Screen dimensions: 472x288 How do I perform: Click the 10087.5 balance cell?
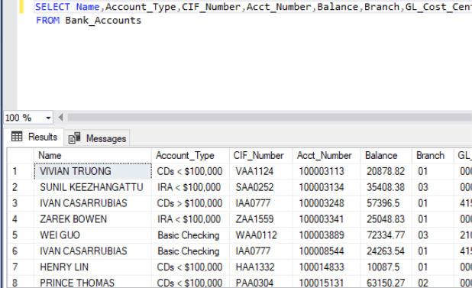click(x=386, y=267)
